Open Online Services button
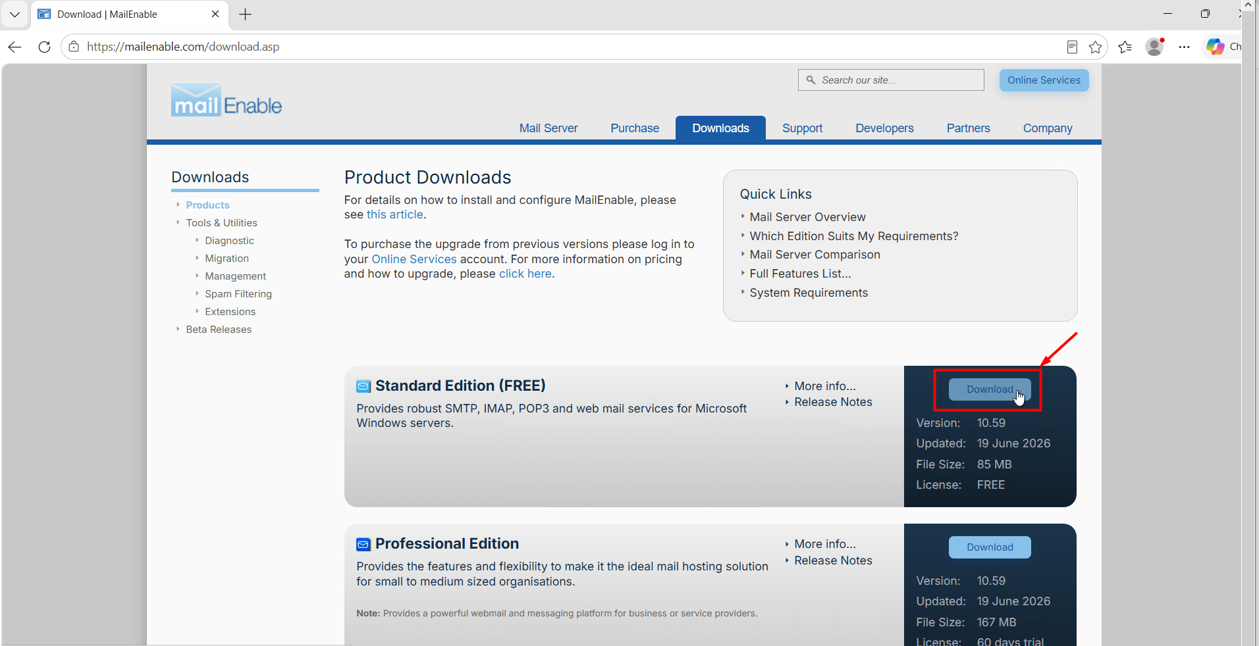Screen dimensions: 1259x646 pos(1044,80)
